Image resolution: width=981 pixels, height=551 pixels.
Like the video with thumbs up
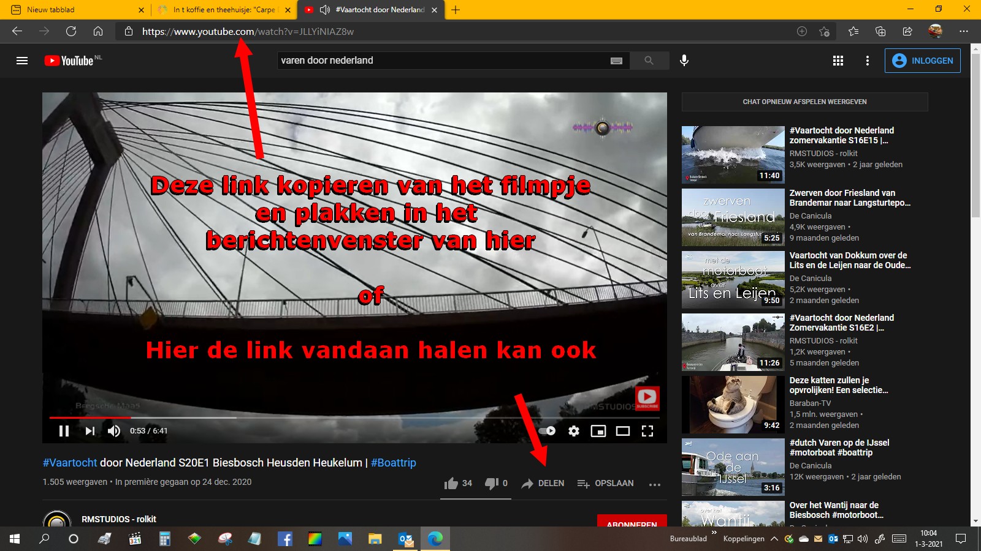[452, 484]
